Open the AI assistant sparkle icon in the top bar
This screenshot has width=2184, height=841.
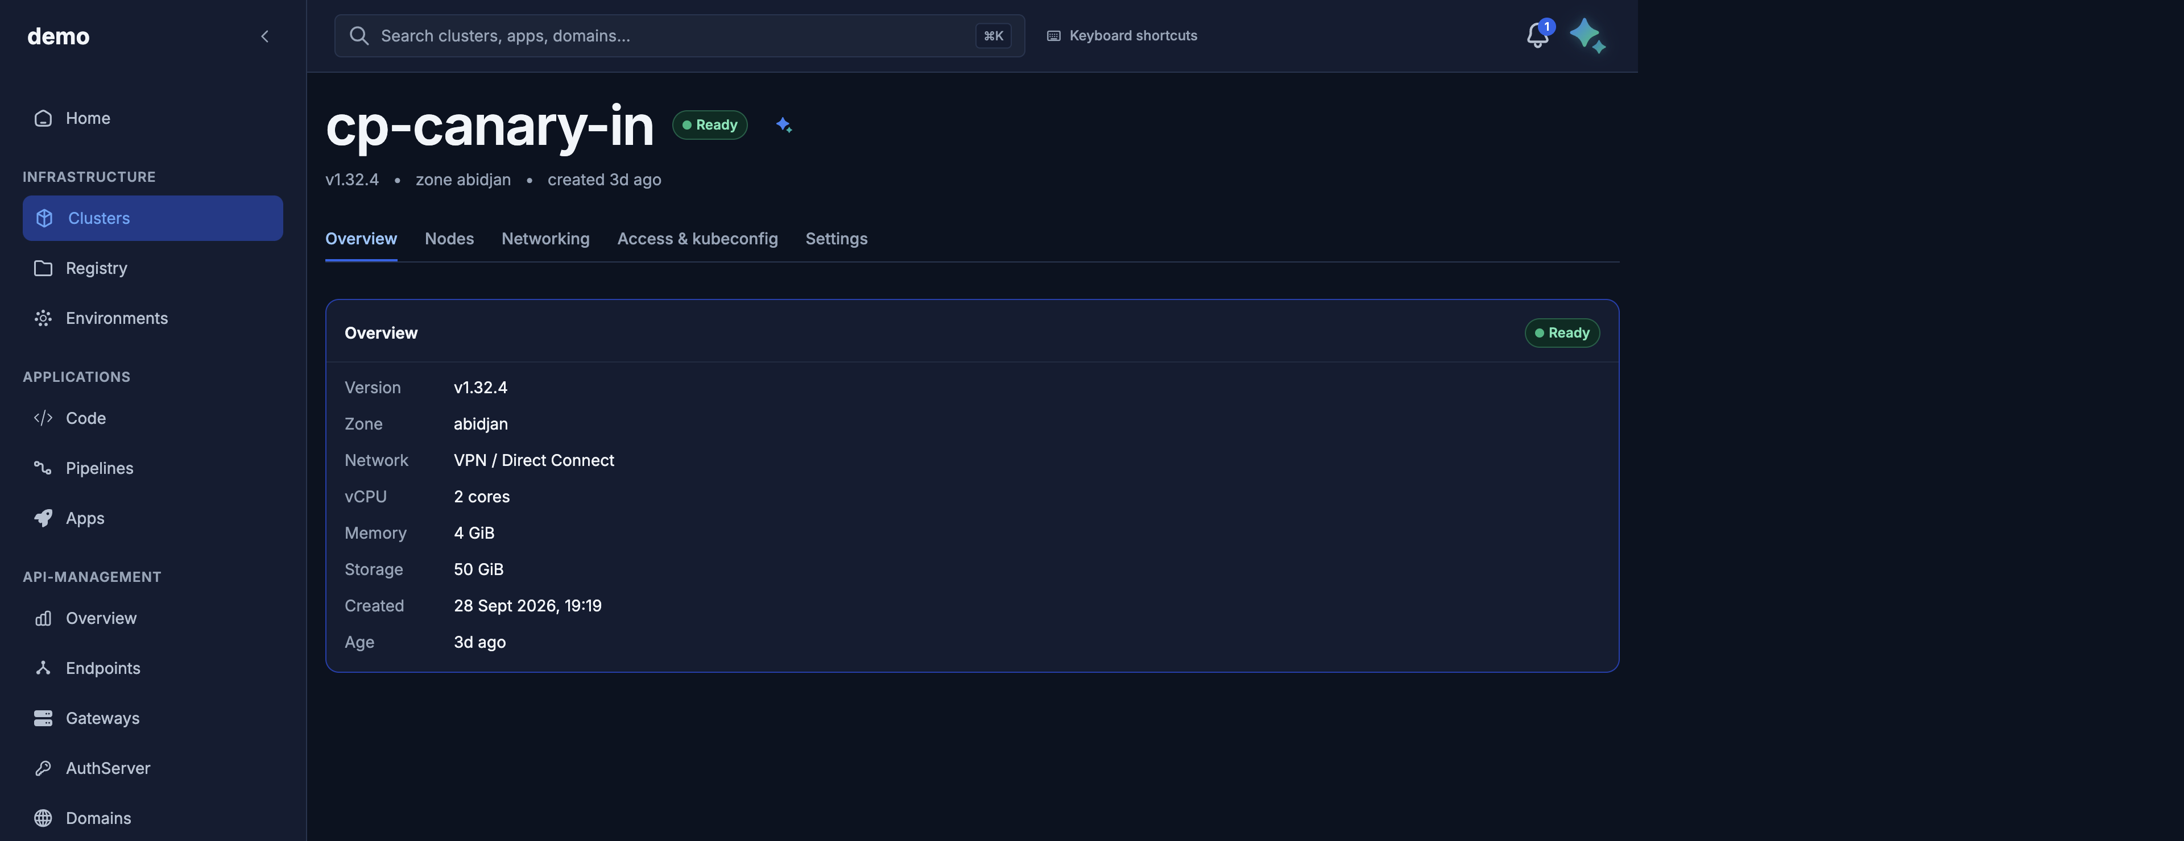click(x=1587, y=36)
